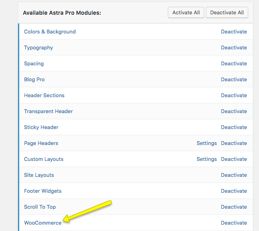This screenshot has width=259, height=231.
Task: Deactivate the Header Sections module
Action: (x=234, y=95)
